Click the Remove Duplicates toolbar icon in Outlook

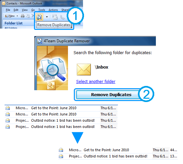click(39, 17)
